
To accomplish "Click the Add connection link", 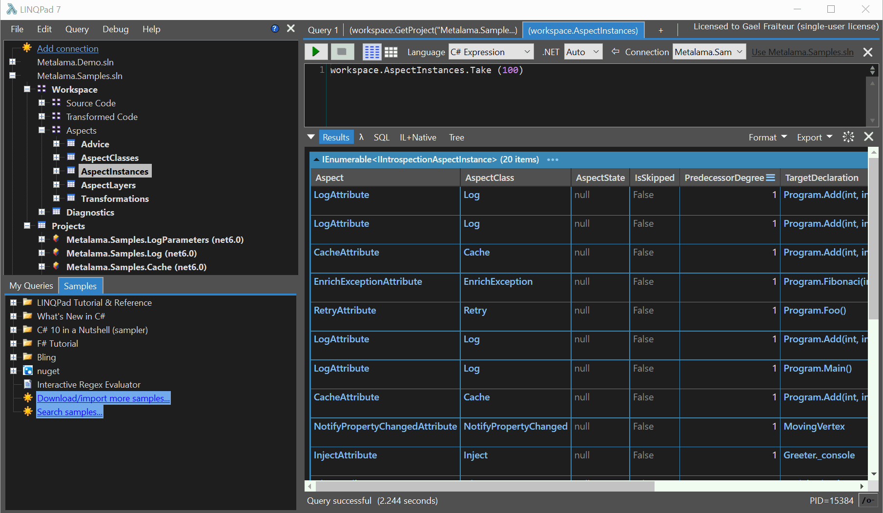I will (68, 48).
